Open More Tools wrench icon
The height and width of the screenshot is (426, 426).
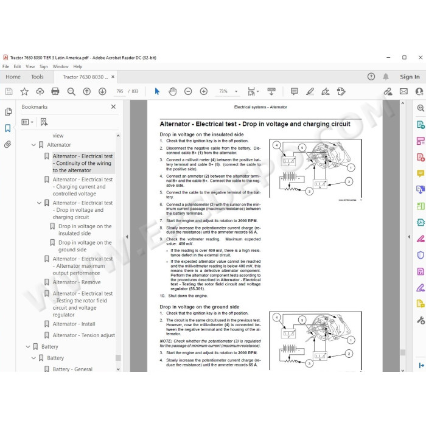pyautogui.click(x=421, y=321)
